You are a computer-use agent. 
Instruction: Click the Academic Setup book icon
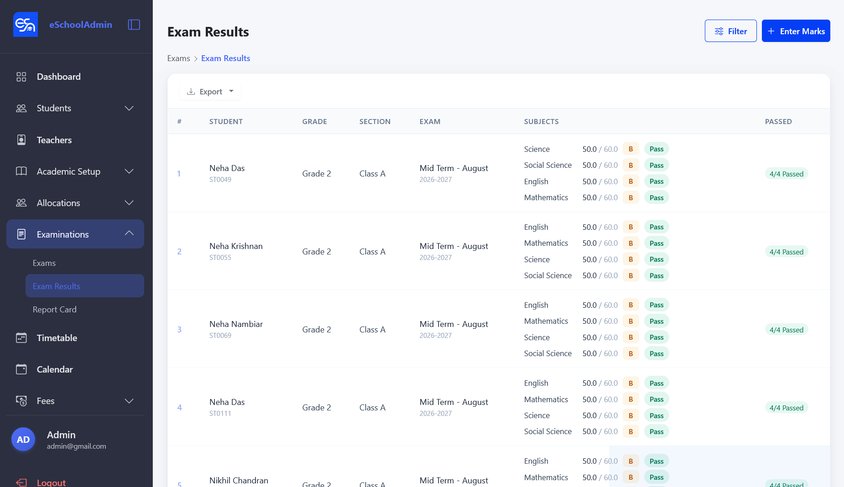click(21, 171)
